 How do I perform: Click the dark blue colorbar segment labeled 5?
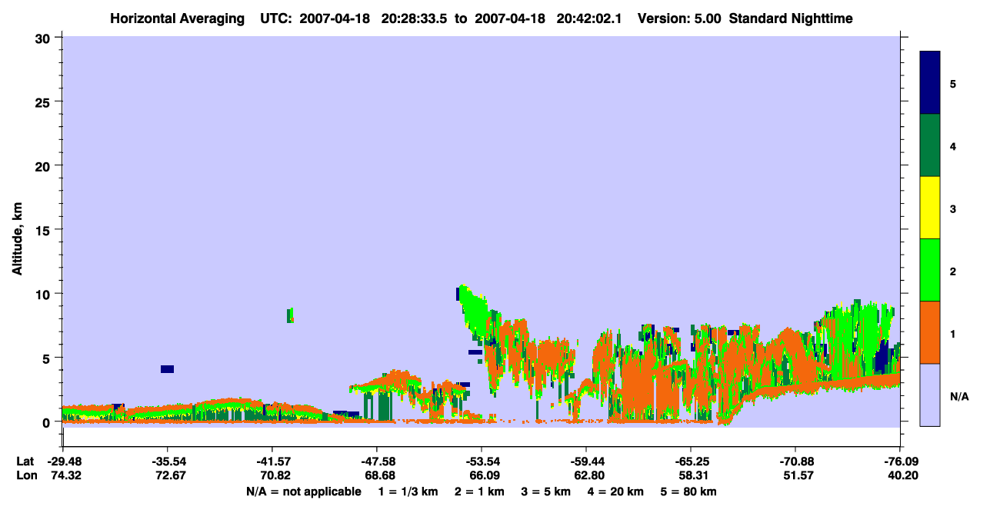point(930,83)
